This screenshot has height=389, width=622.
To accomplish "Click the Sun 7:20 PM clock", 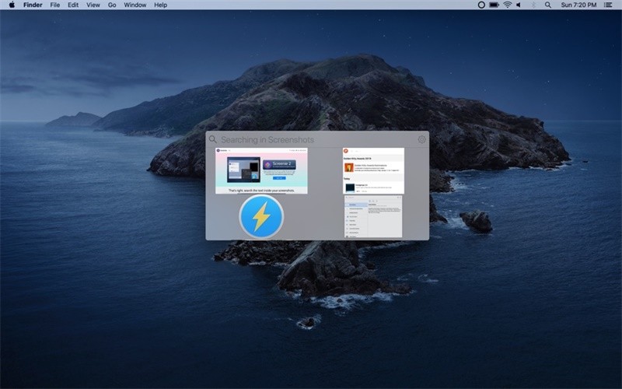I will [578, 5].
